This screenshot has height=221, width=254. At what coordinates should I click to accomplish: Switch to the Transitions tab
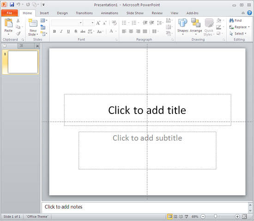click(84, 13)
